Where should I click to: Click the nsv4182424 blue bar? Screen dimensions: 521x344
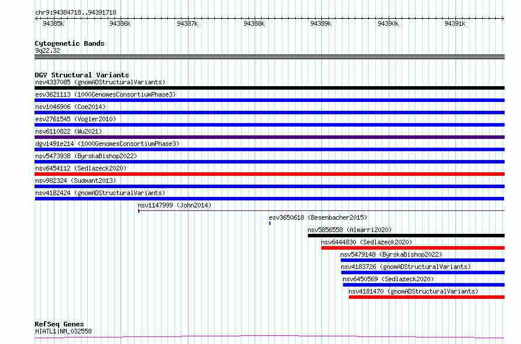click(x=269, y=199)
